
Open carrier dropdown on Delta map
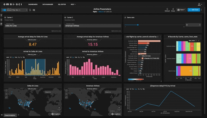(x=33, y=89)
